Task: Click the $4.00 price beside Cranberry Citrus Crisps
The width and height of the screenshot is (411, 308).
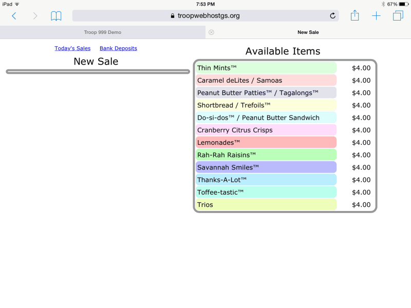Action: [361, 130]
